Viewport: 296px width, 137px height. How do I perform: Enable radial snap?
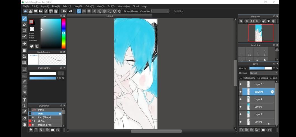(x=99, y=11)
